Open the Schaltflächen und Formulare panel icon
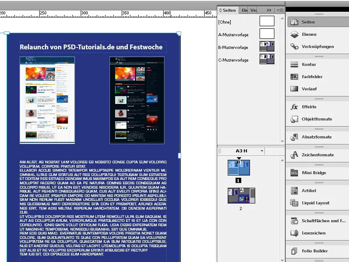This screenshot has height=262, width=349. point(294,221)
